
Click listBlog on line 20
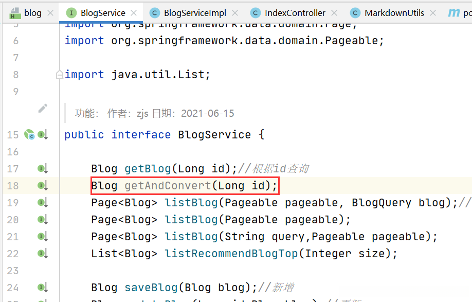click(x=191, y=220)
